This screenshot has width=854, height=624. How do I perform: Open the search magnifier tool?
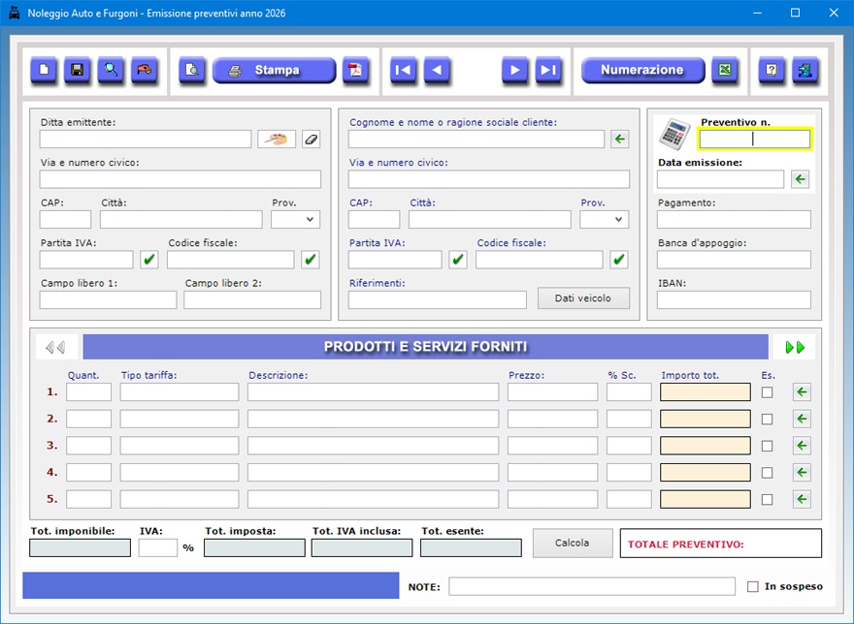pyautogui.click(x=112, y=71)
